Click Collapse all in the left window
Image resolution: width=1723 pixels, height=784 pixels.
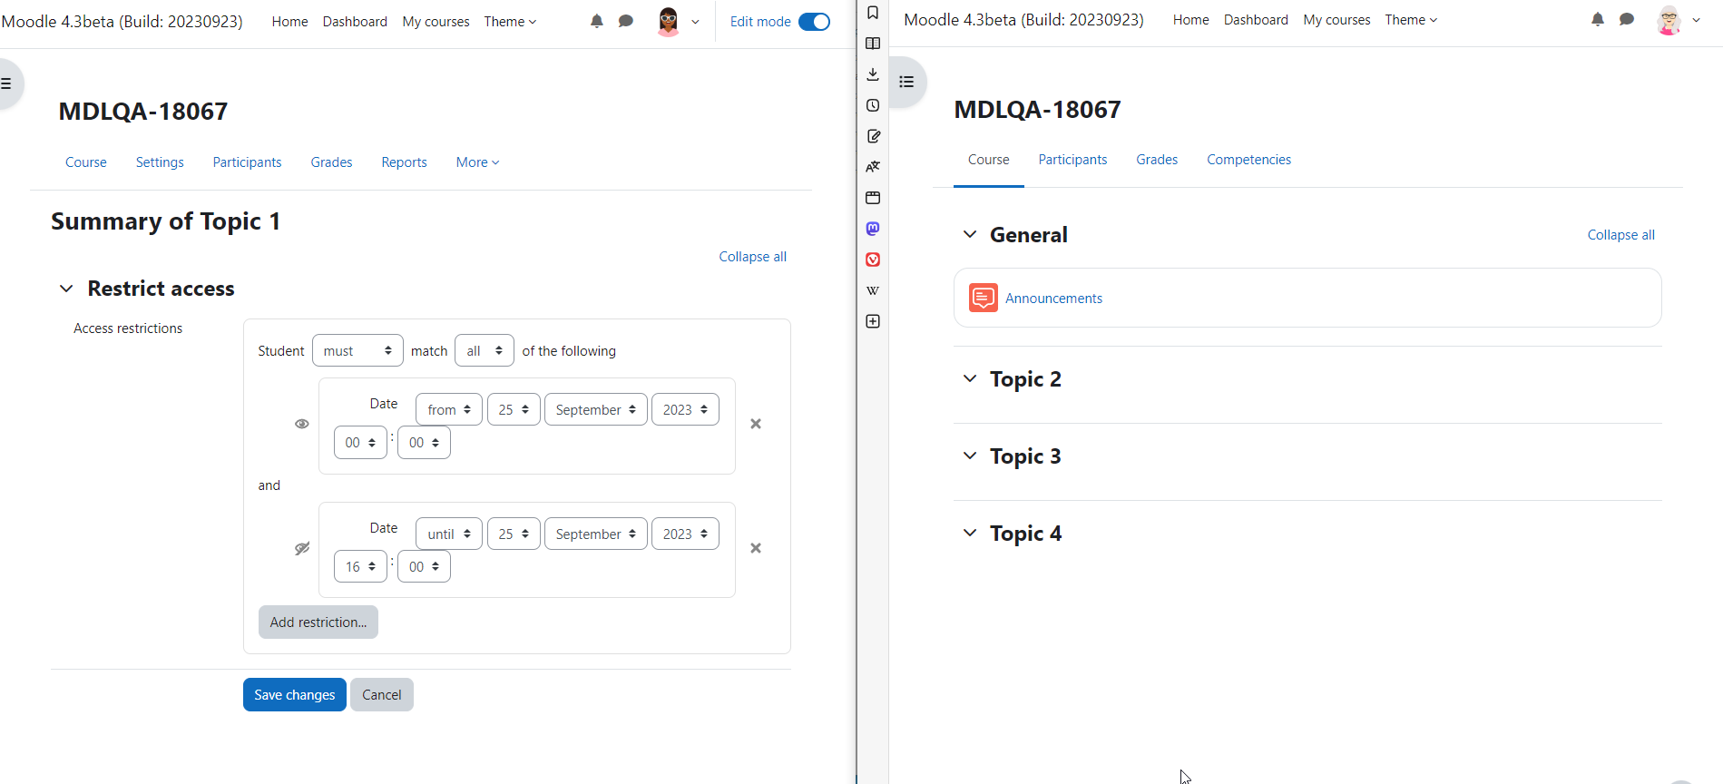tap(752, 257)
